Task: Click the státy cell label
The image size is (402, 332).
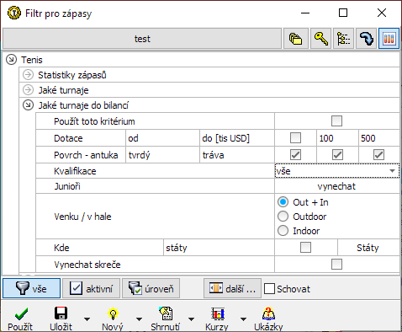Action: pyautogui.click(x=177, y=248)
